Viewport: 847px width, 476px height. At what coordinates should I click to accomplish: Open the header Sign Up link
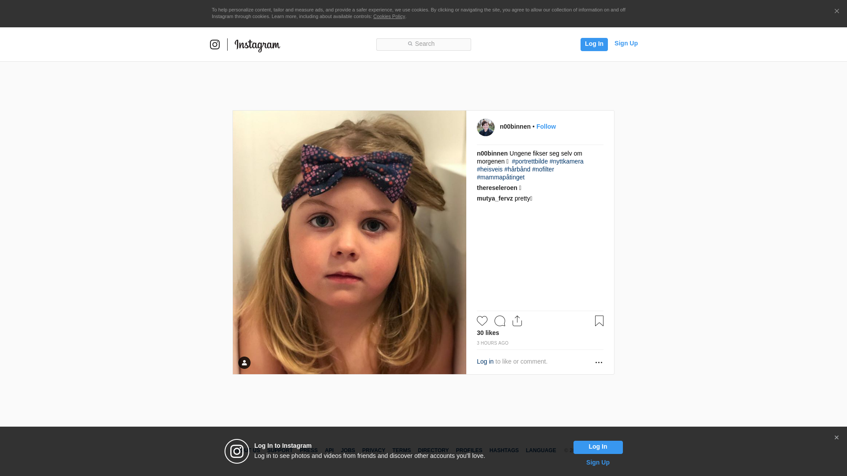626,43
